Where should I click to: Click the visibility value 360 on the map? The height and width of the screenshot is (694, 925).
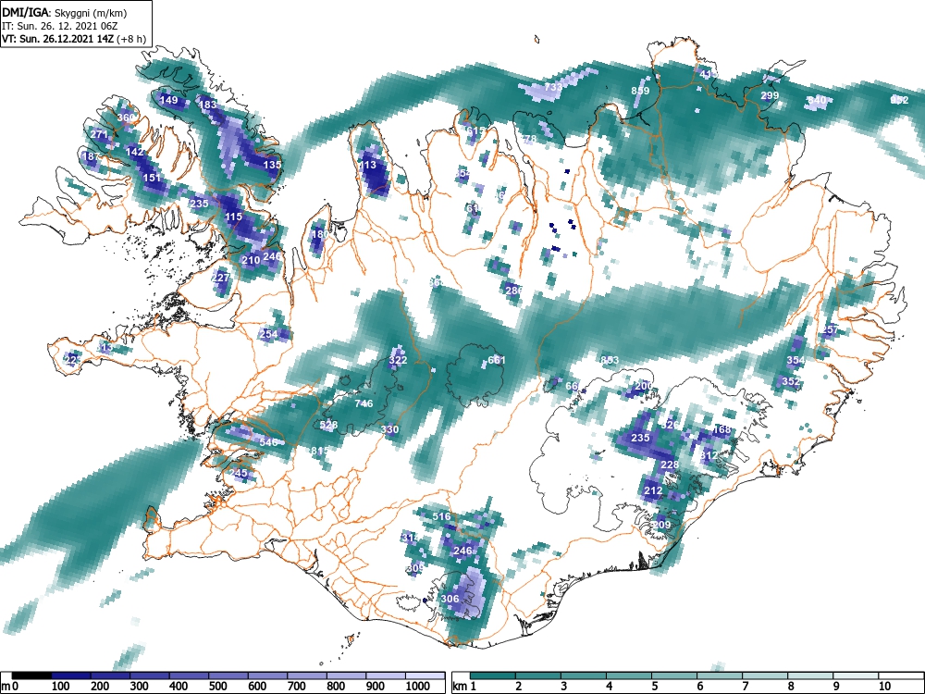(x=125, y=118)
